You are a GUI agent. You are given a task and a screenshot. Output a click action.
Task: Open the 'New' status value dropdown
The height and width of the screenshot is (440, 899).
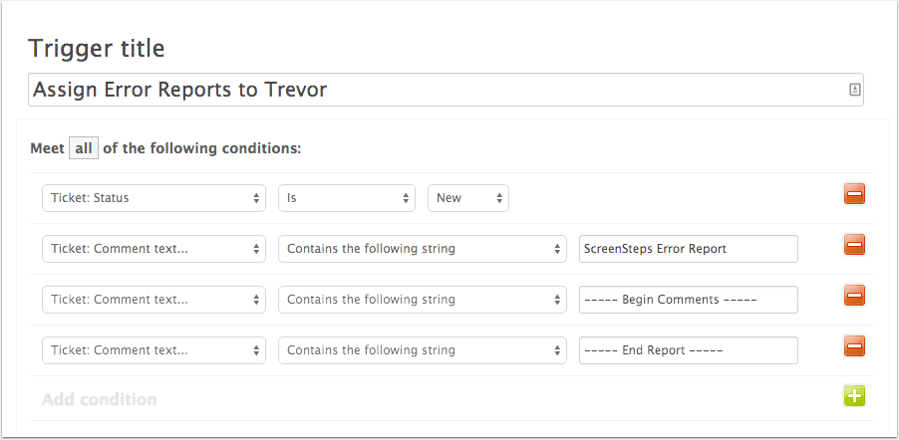[468, 198]
